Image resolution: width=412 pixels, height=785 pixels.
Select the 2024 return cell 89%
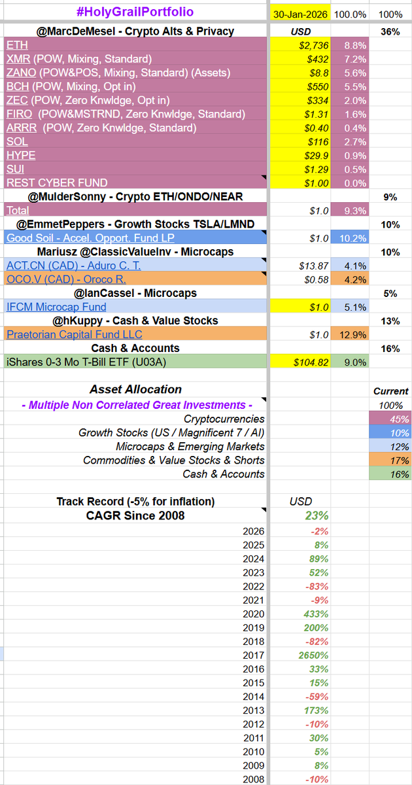click(x=301, y=559)
